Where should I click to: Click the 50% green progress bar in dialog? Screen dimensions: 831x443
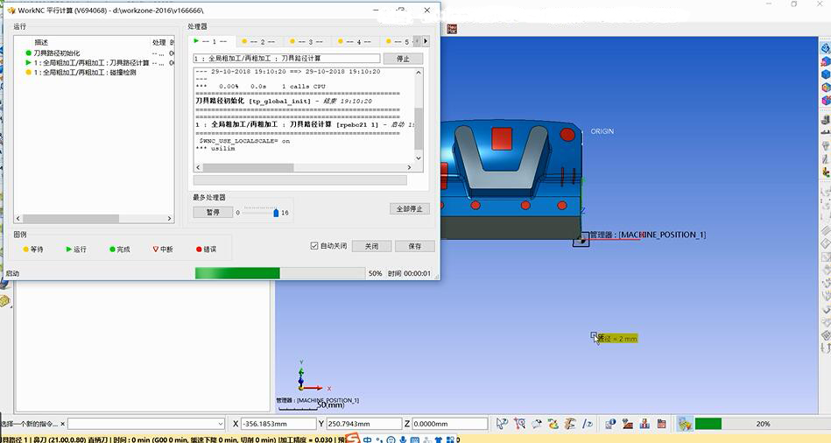pos(279,273)
